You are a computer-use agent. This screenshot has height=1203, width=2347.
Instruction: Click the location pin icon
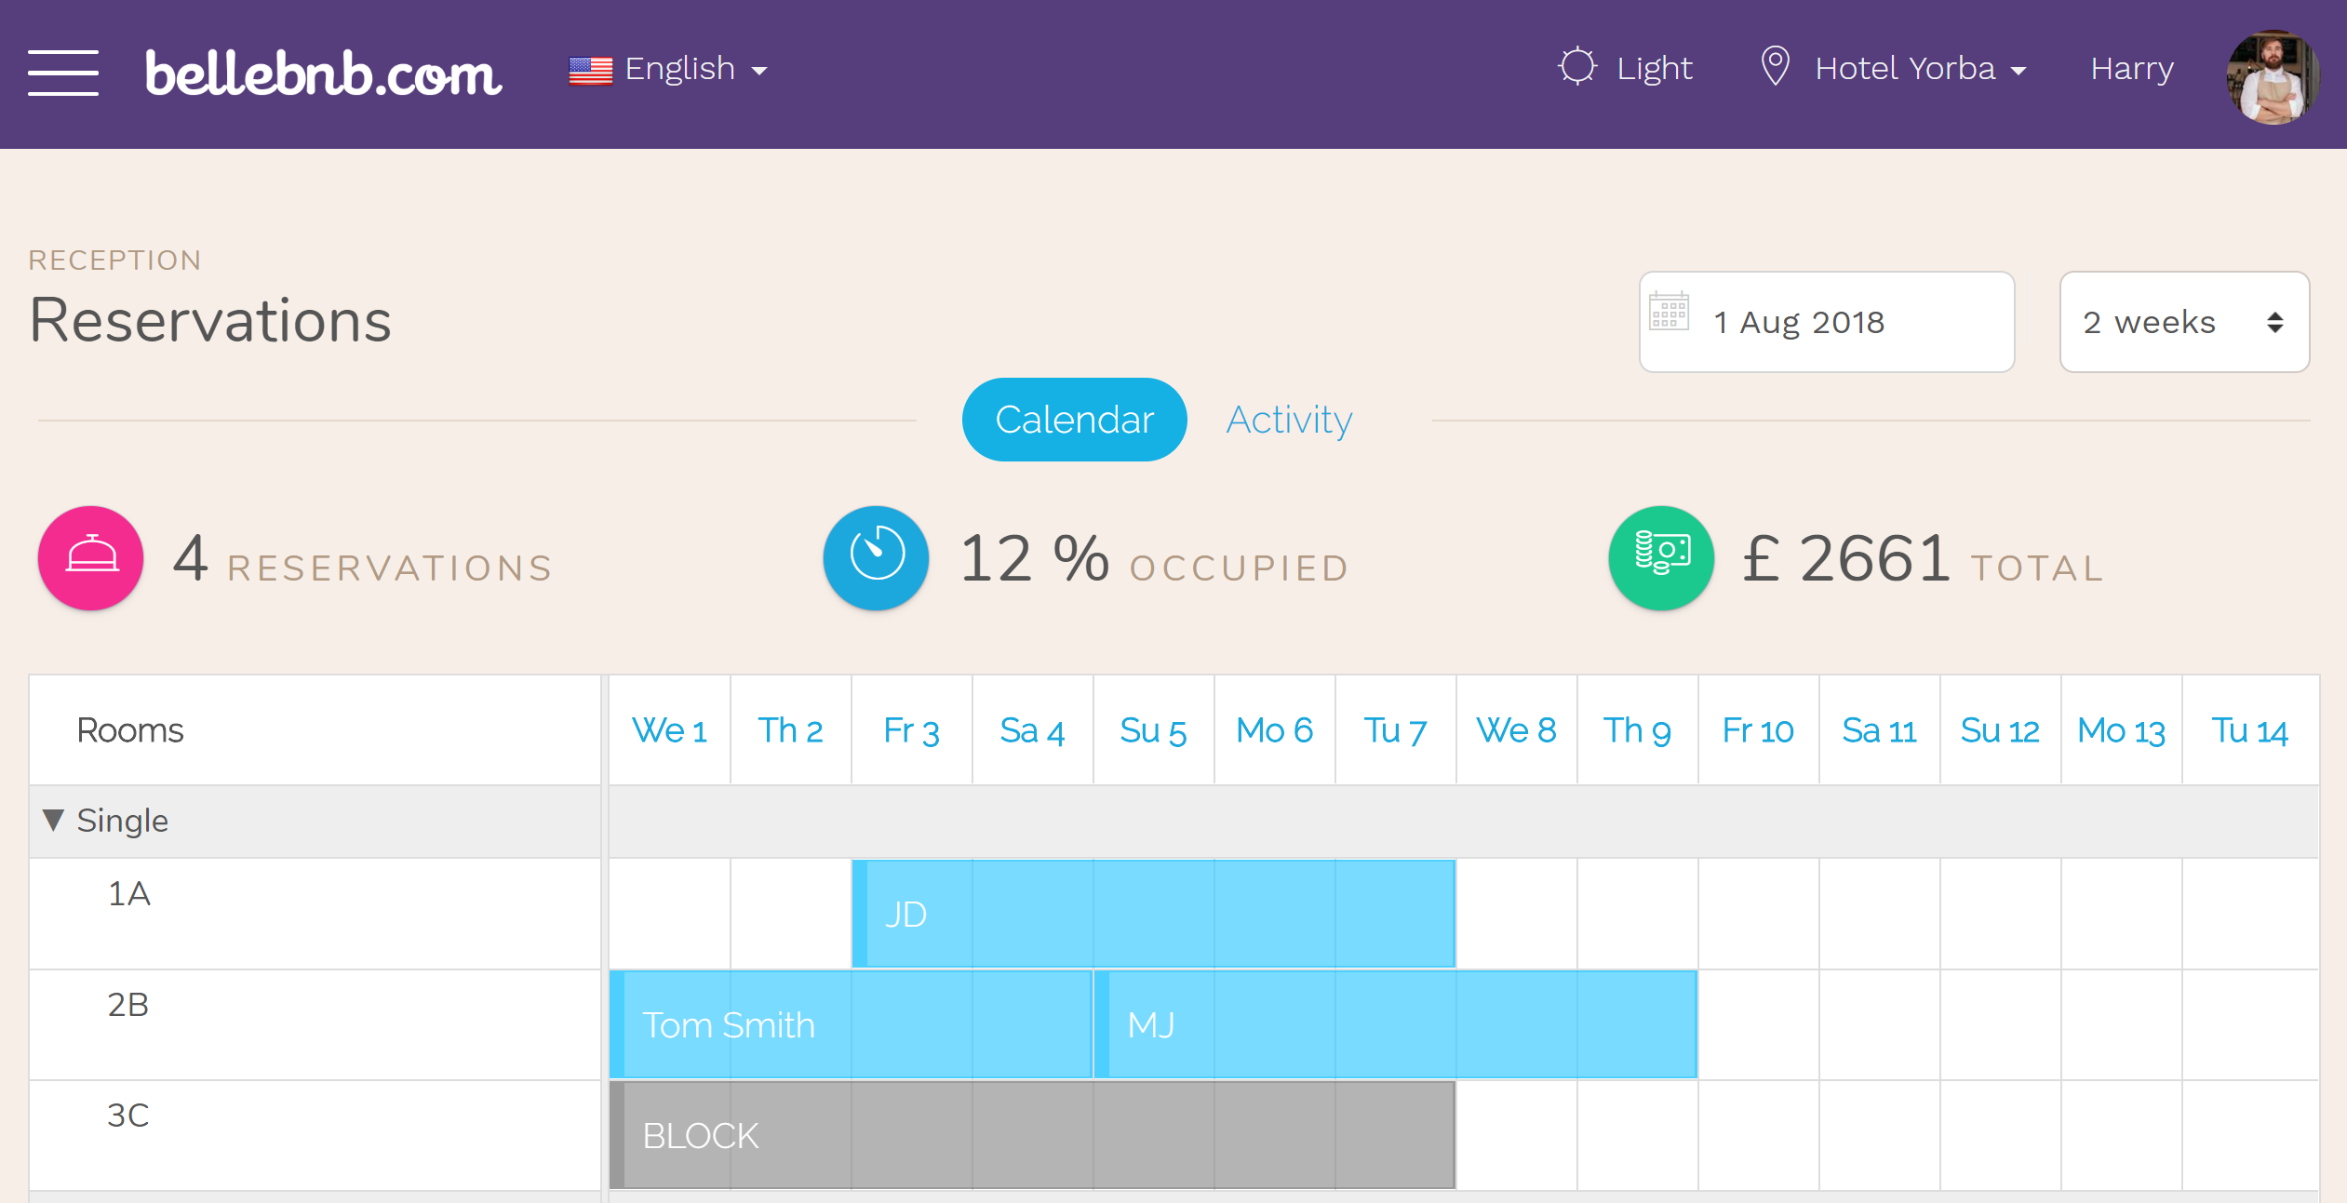[1774, 67]
